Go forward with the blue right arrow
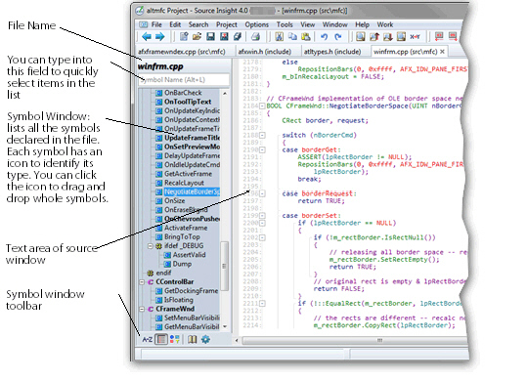This screenshot has width=527, height=381. (x=160, y=36)
